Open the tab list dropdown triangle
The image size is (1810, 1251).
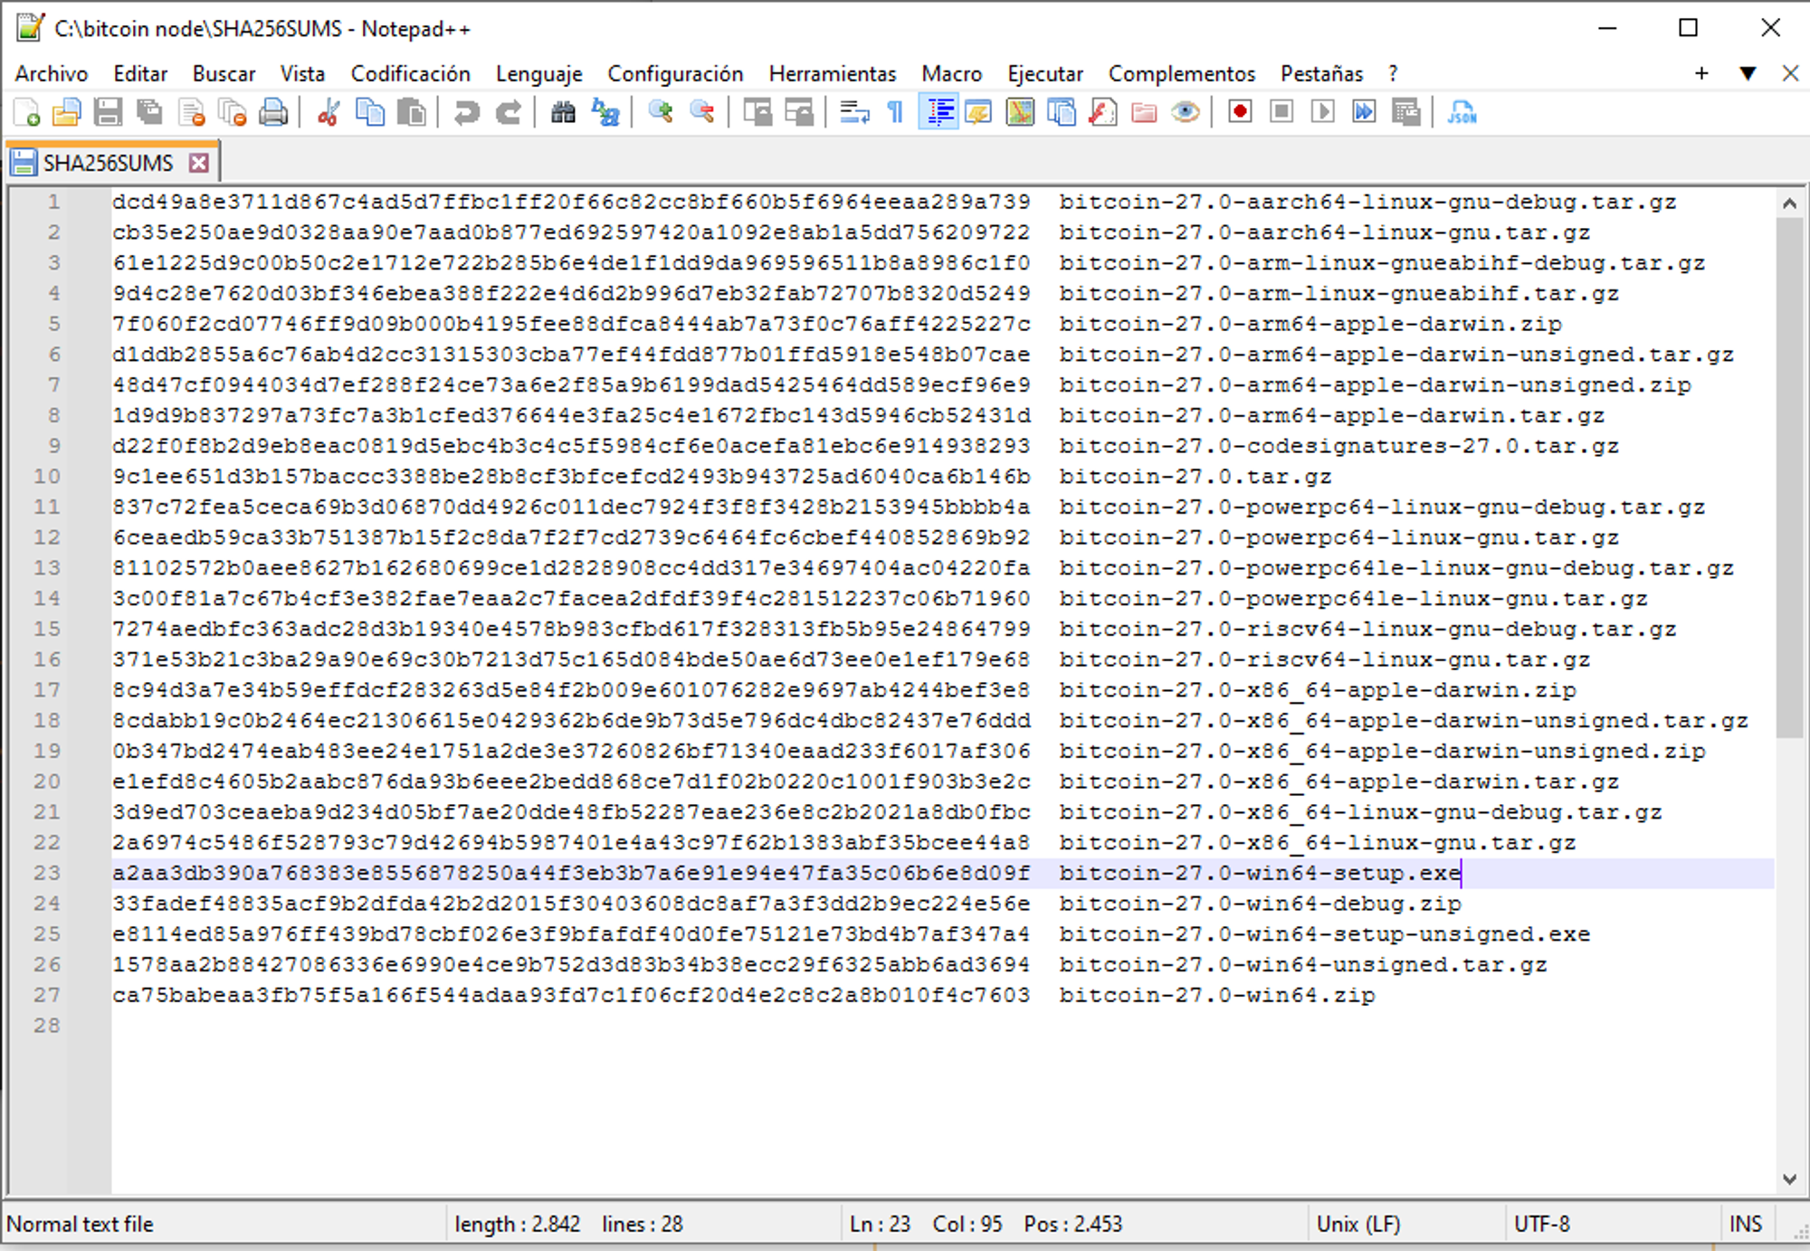pyautogui.click(x=1748, y=73)
